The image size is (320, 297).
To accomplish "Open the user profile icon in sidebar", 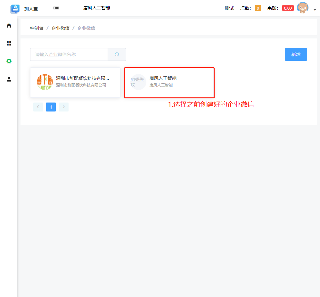I will coord(9,79).
